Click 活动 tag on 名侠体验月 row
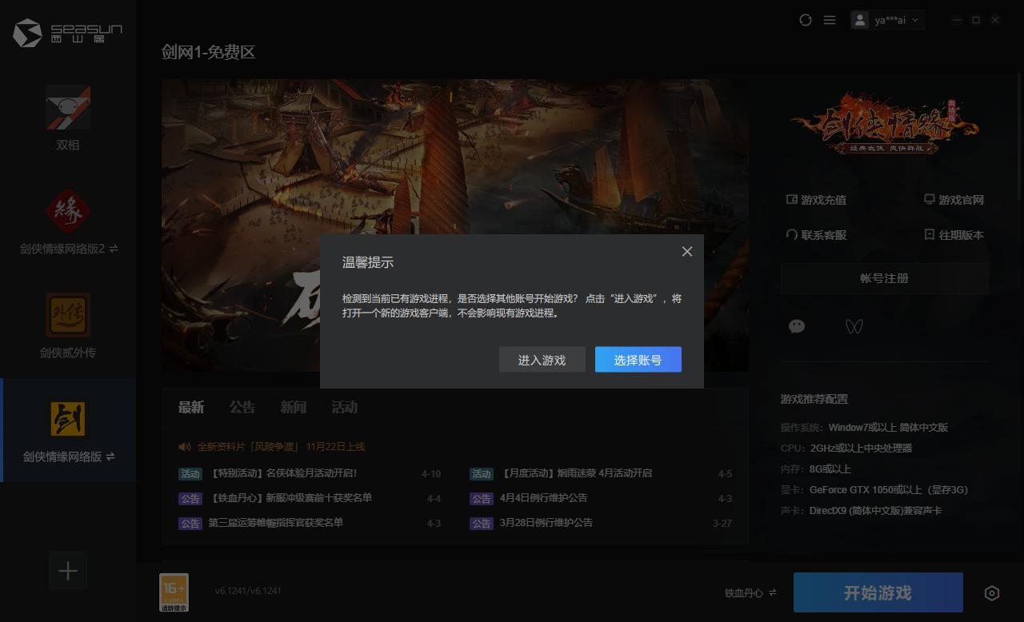 (190, 474)
